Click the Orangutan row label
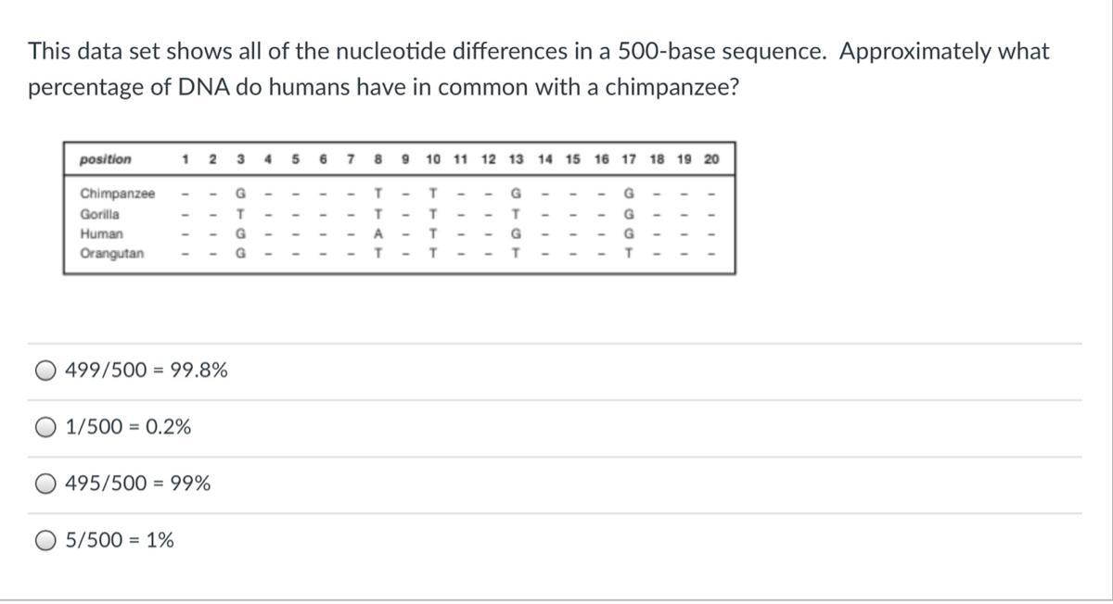The image size is (1113, 604). click(112, 254)
